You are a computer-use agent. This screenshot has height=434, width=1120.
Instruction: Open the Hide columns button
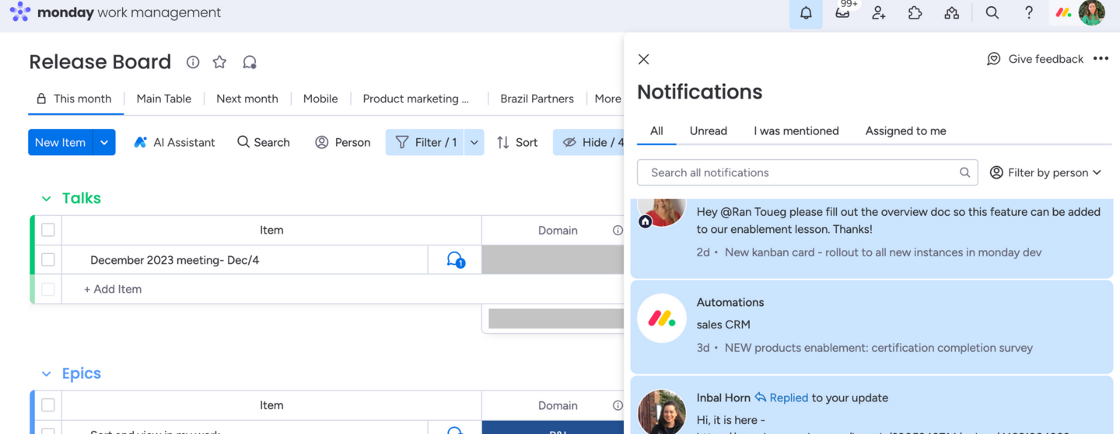(589, 142)
